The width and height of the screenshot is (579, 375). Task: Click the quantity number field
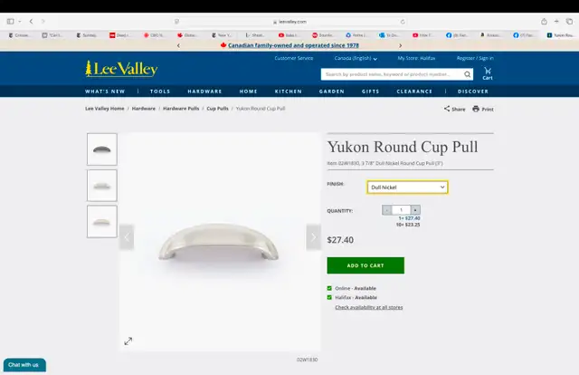pos(401,210)
